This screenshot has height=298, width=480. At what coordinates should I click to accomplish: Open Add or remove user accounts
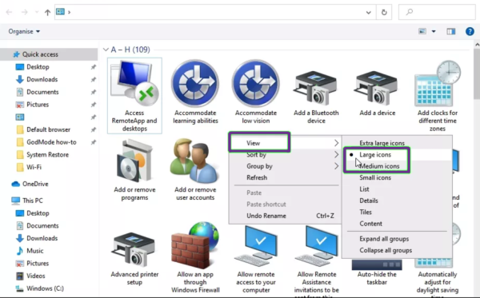coord(195,169)
